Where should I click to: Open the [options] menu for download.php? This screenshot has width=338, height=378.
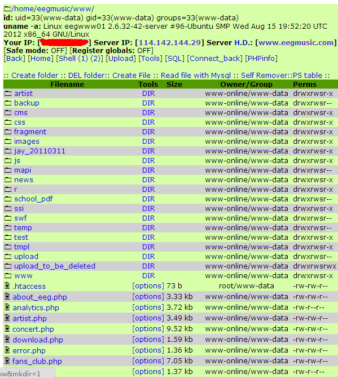pos(148,340)
